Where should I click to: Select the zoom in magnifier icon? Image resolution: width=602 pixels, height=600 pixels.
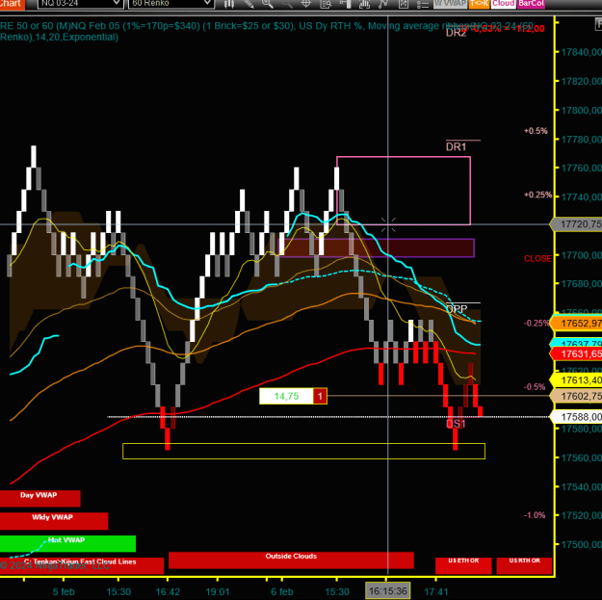pyautogui.click(x=268, y=4)
